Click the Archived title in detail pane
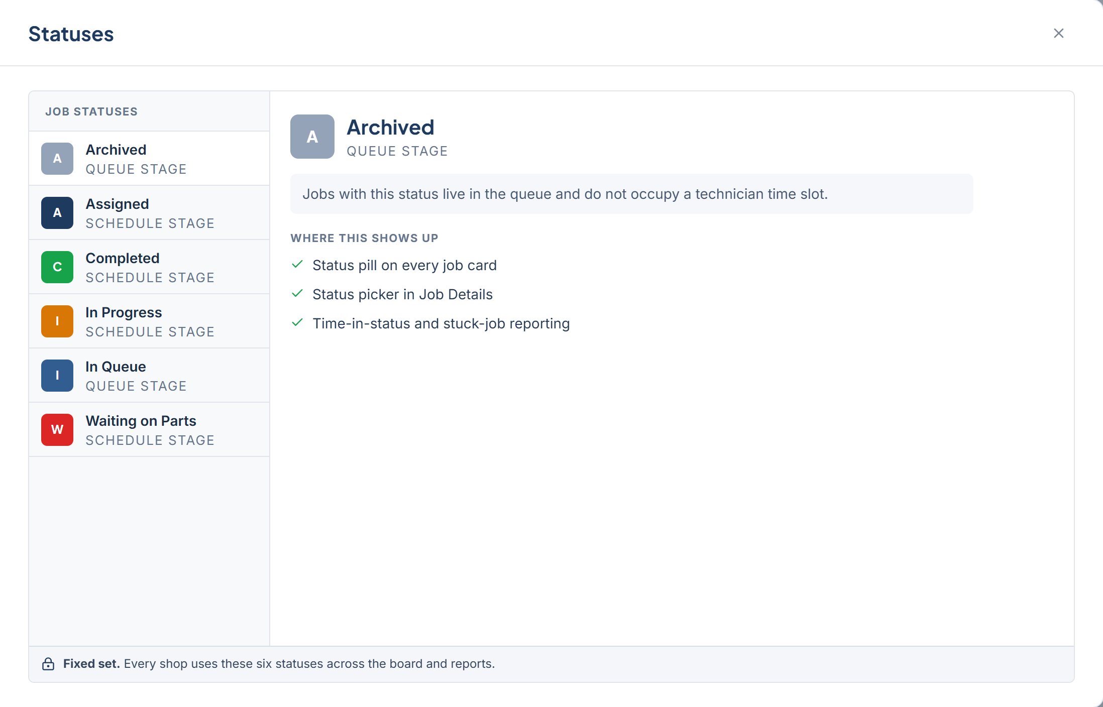 390,128
